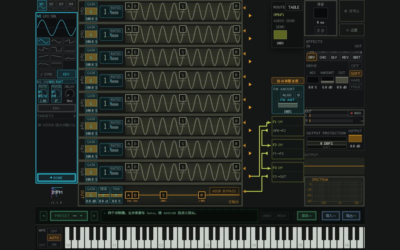Open the FM algorithm settings gear
This screenshot has height=250, width=400.
click(x=298, y=95)
